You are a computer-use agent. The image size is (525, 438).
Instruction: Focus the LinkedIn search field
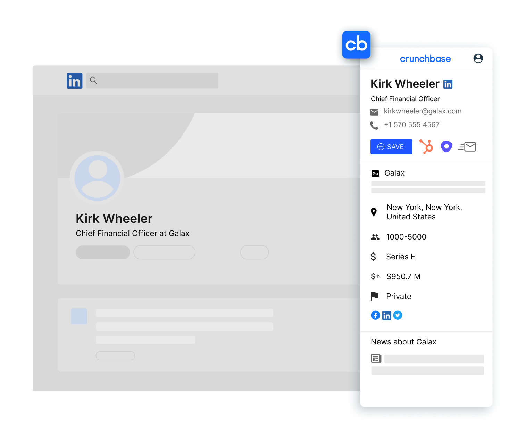point(152,81)
